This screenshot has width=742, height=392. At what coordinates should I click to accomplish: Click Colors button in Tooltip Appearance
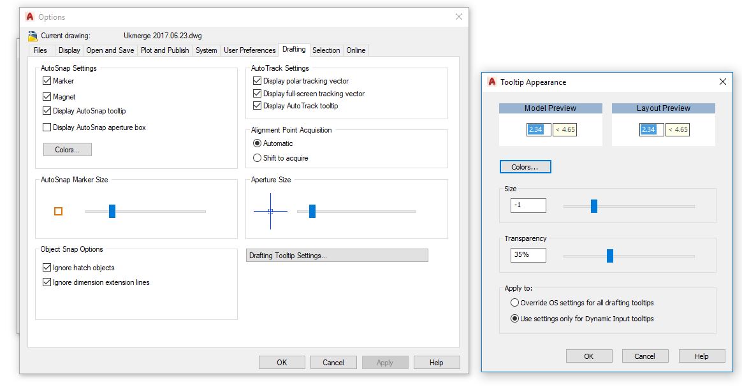525,167
